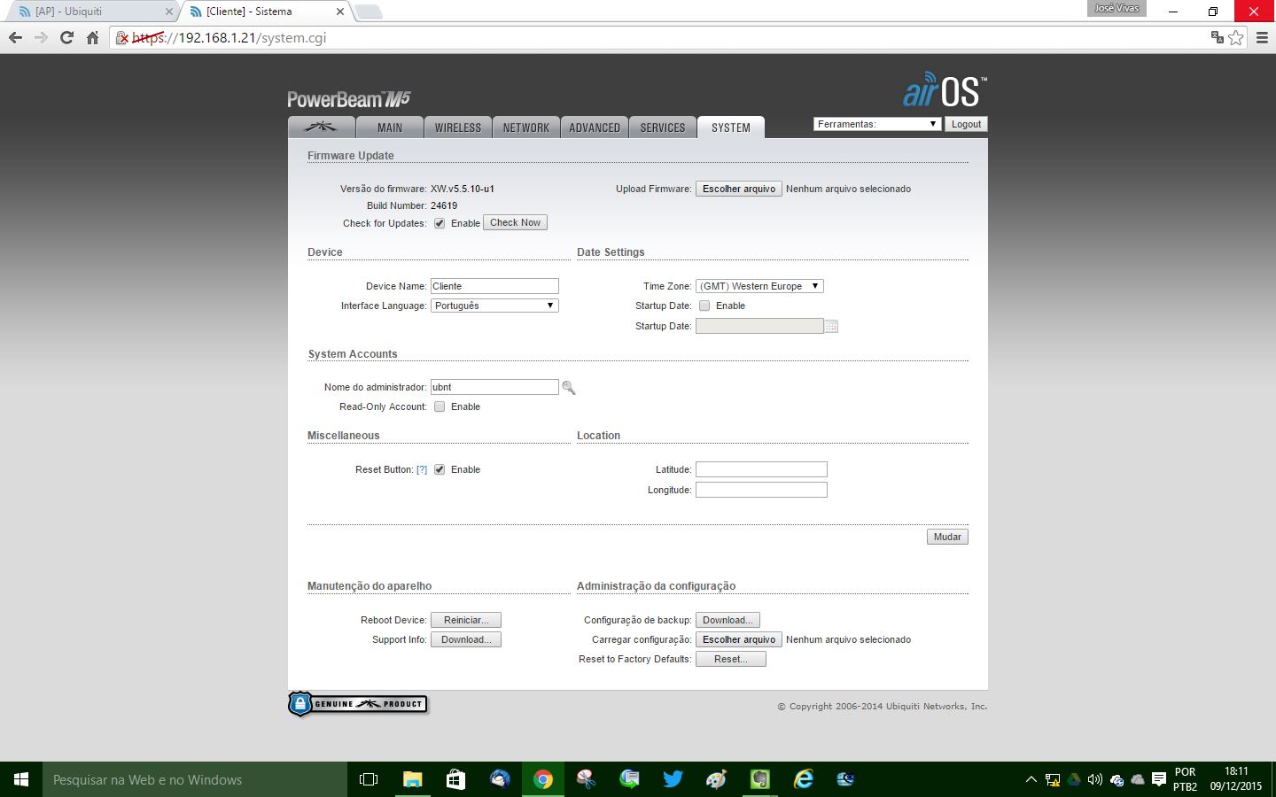Switch to the WIRELESS tab
This screenshot has width=1276, height=797.
point(458,128)
